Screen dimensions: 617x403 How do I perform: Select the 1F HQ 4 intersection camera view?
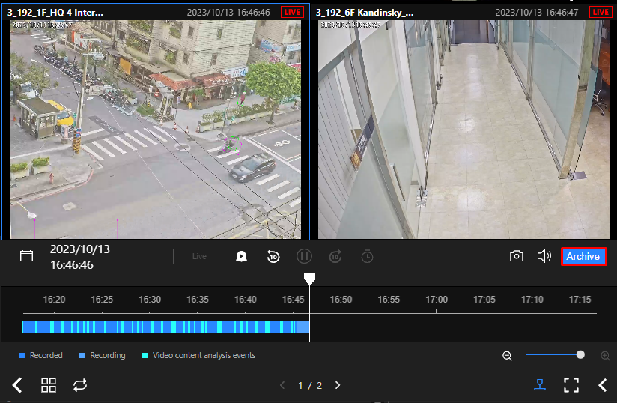[156, 129]
